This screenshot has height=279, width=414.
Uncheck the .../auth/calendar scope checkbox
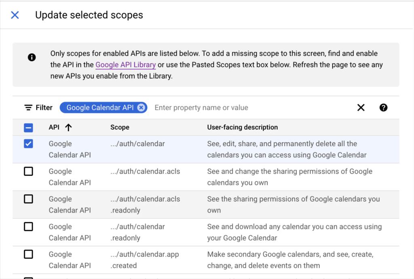(x=28, y=144)
